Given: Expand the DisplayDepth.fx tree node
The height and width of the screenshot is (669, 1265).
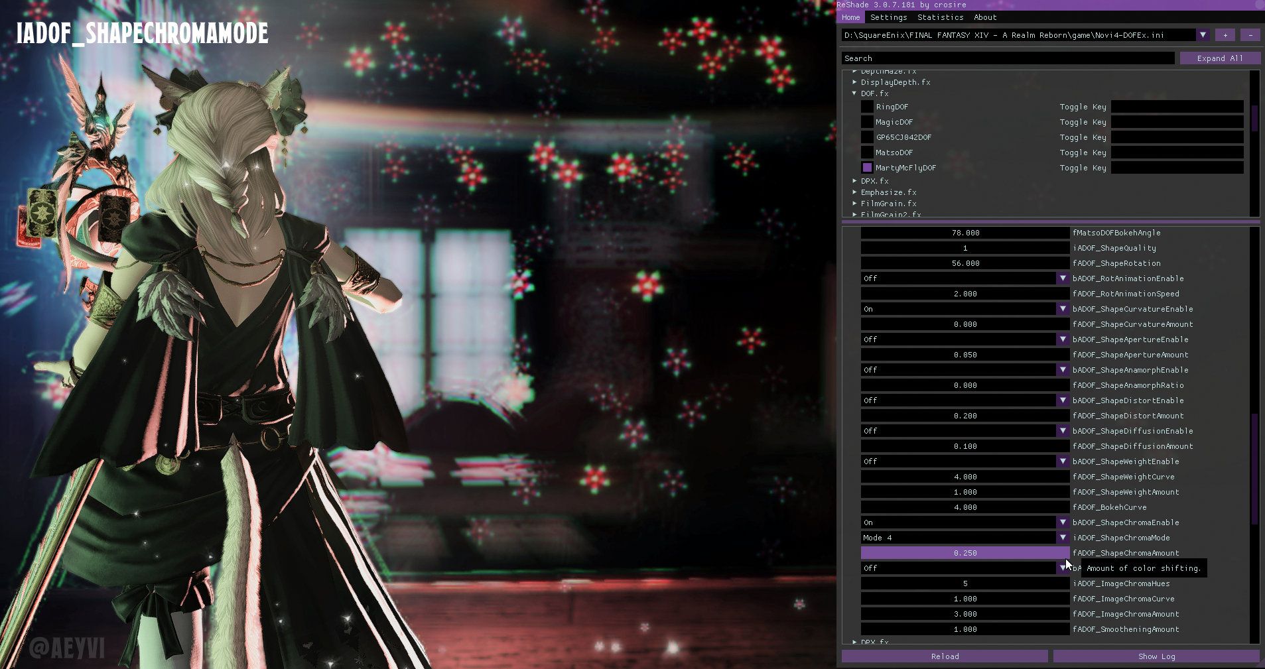Looking at the screenshot, I should (854, 82).
